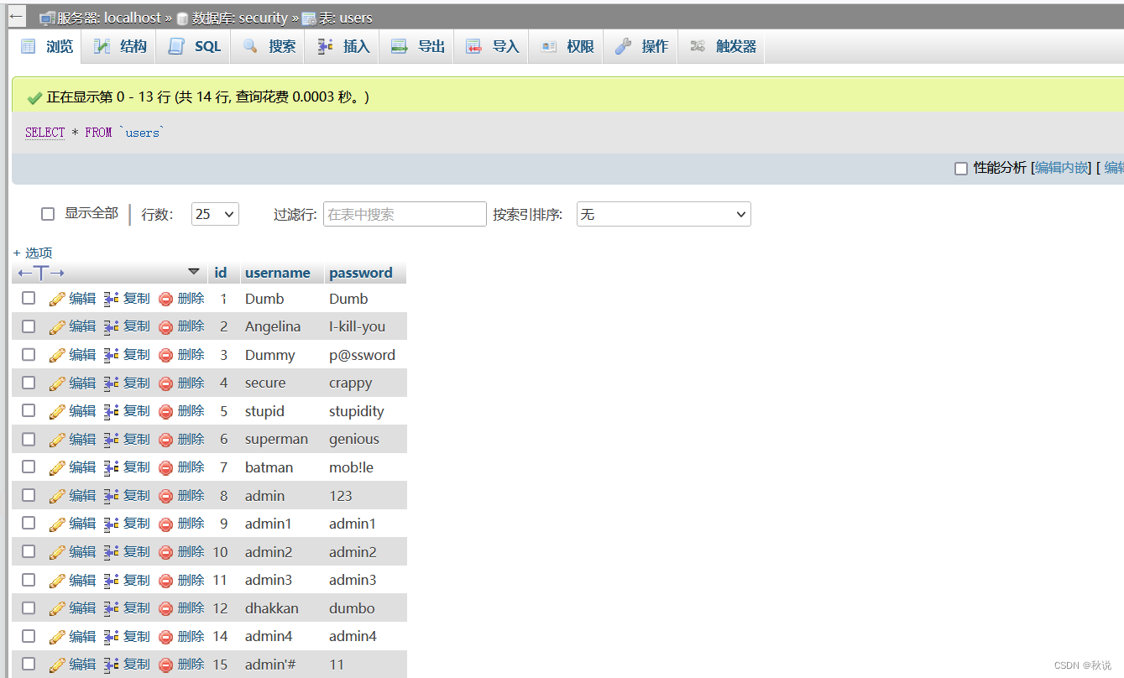
Task: Click the copy icon for stupid row
Action: point(112,411)
